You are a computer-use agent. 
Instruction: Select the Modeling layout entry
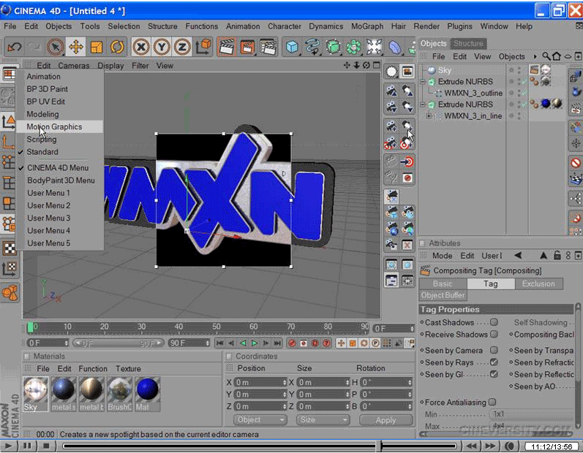pyautogui.click(x=42, y=114)
